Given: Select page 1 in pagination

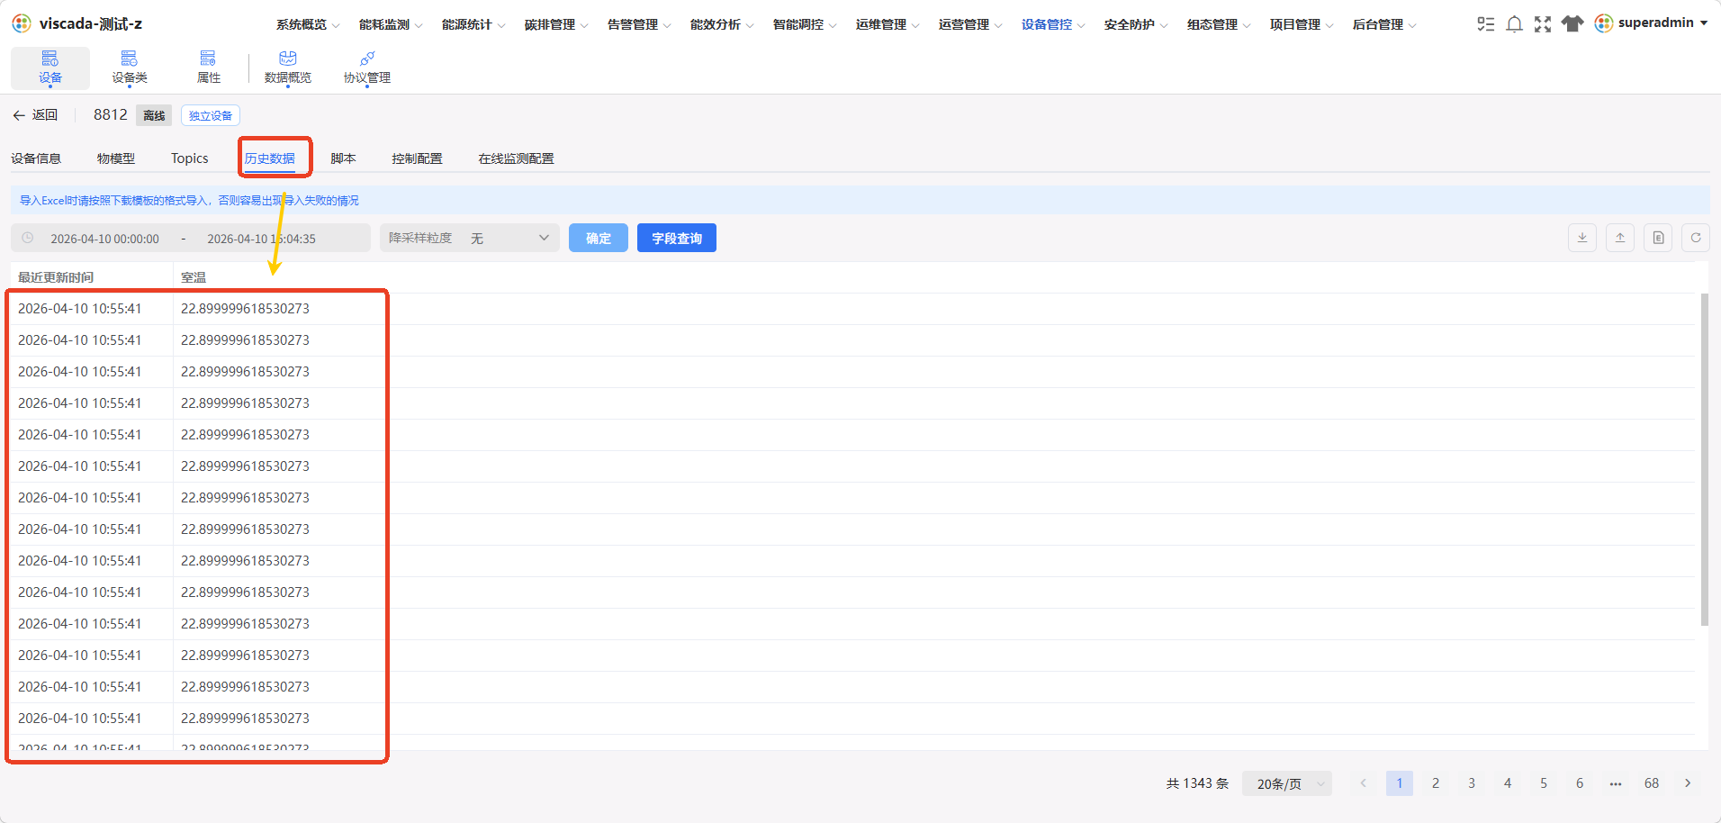Looking at the screenshot, I should pyautogui.click(x=1400, y=783).
